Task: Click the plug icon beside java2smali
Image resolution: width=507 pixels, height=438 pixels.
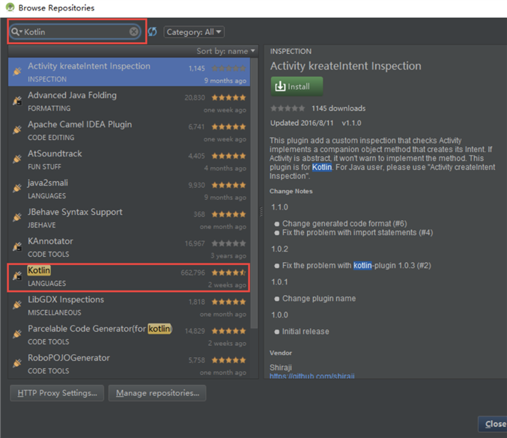Action: [17, 188]
